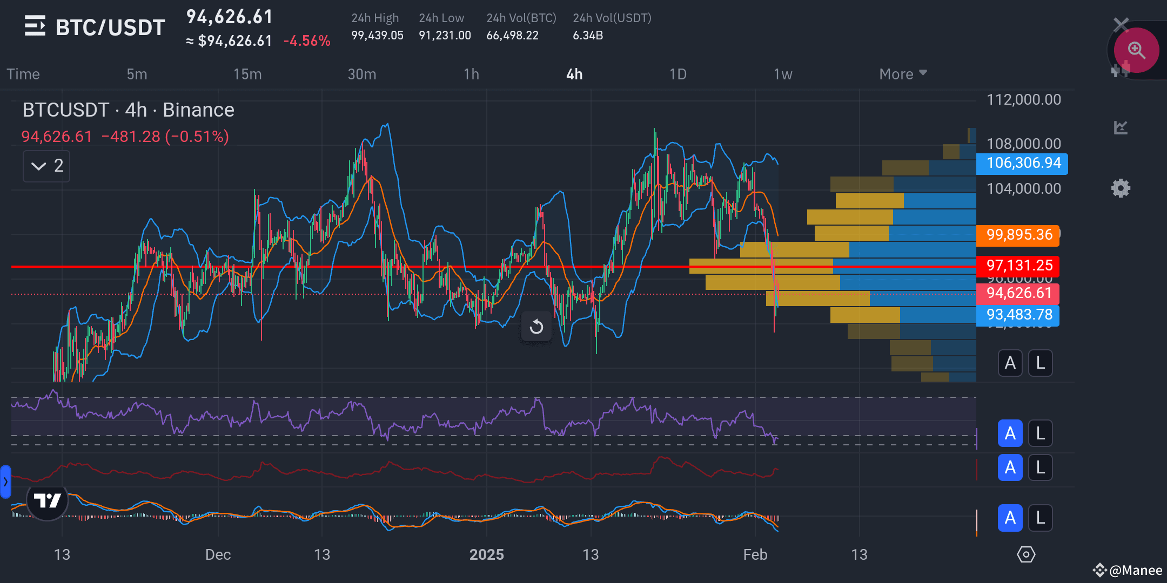The width and height of the screenshot is (1167, 583).
Task: Toggle log scale L on RSI pane
Action: [1040, 433]
